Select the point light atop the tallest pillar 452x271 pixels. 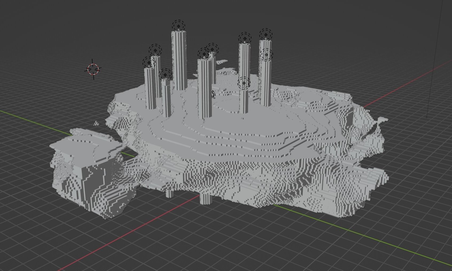178,26
